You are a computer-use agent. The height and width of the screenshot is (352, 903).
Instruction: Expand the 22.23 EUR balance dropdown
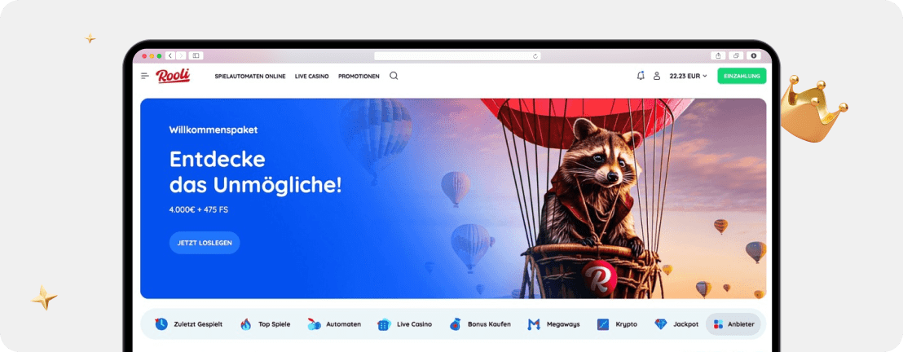688,76
